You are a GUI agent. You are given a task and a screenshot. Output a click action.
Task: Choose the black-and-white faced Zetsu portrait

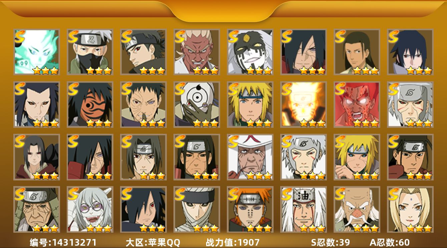coord(250,52)
